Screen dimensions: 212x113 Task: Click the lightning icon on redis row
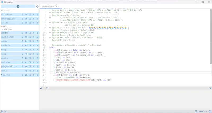[34, 70]
